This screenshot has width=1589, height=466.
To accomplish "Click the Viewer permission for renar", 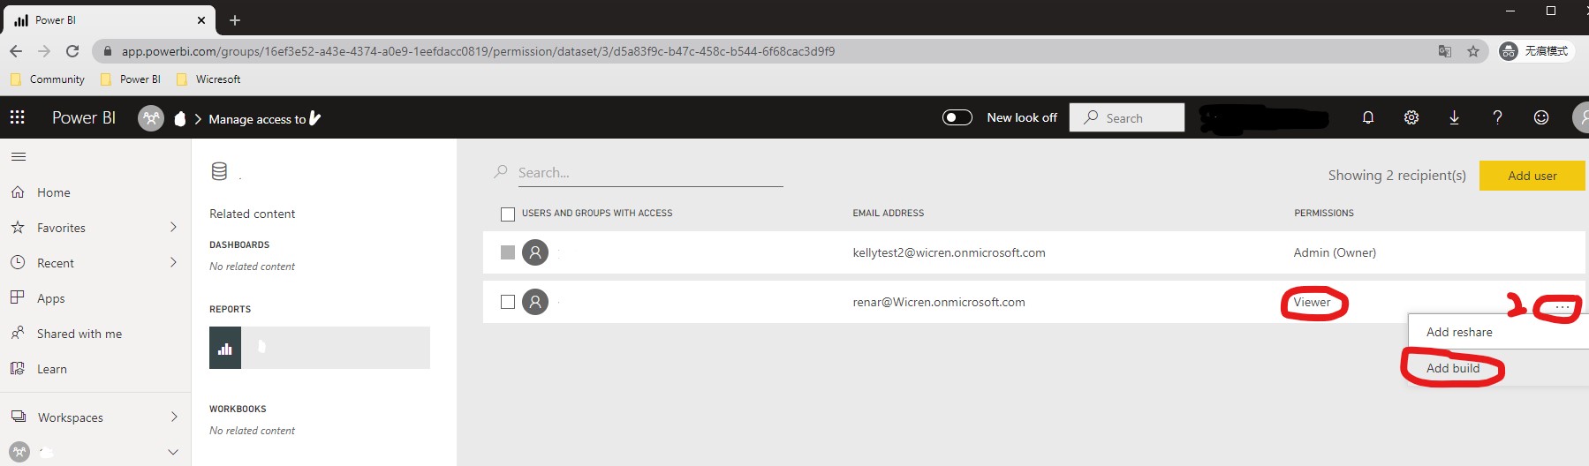I will tap(1312, 302).
